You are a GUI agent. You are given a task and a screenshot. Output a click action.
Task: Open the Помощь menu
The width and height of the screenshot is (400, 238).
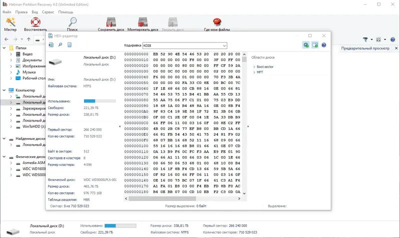pyautogui.click(x=65, y=12)
